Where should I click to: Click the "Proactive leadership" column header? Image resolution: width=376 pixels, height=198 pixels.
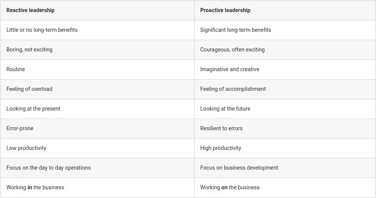pyautogui.click(x=285, y=10)
